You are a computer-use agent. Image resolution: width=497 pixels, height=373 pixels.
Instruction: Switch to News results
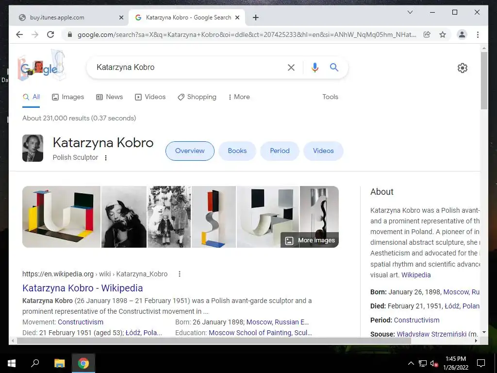(109, 97)
